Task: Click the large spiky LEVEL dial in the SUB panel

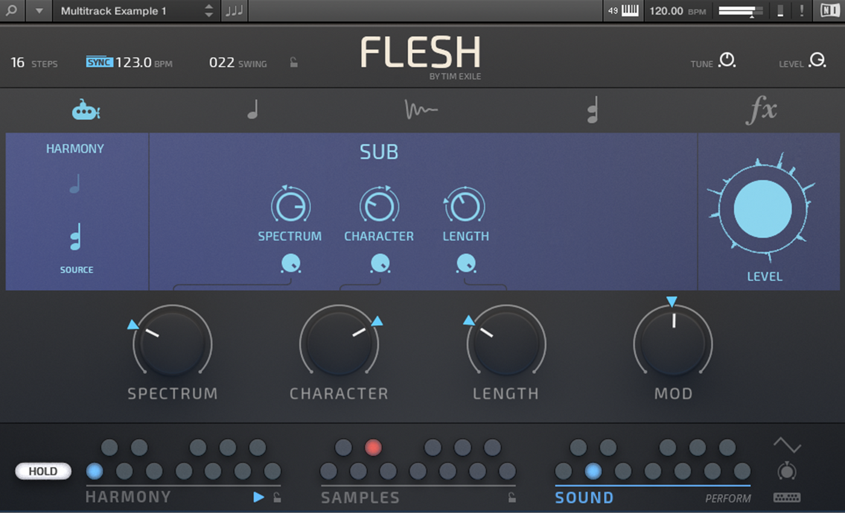Action: [763, 208]
